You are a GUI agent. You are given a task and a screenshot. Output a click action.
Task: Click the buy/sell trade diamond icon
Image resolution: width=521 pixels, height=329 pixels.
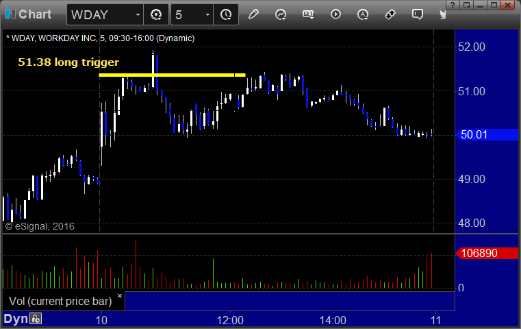click(x=390, y=14)
